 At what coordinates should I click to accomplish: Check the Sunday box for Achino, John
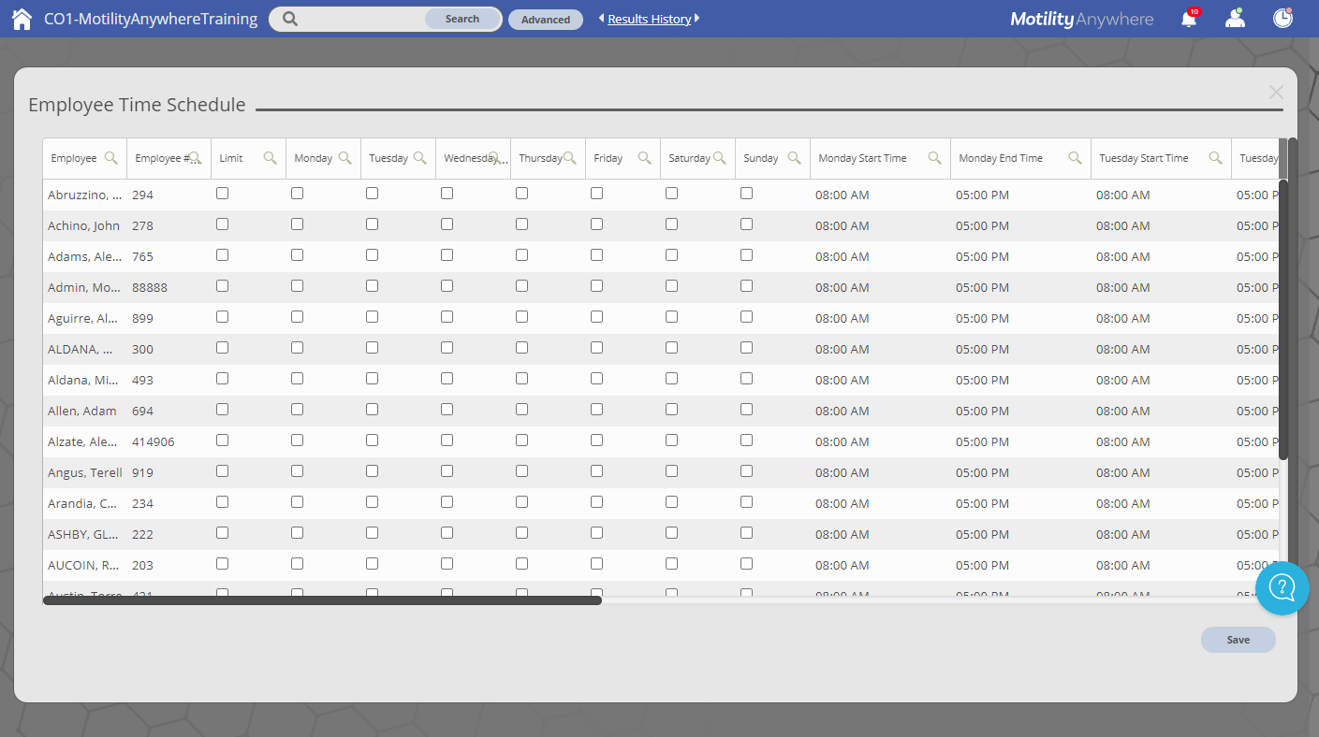746,224
